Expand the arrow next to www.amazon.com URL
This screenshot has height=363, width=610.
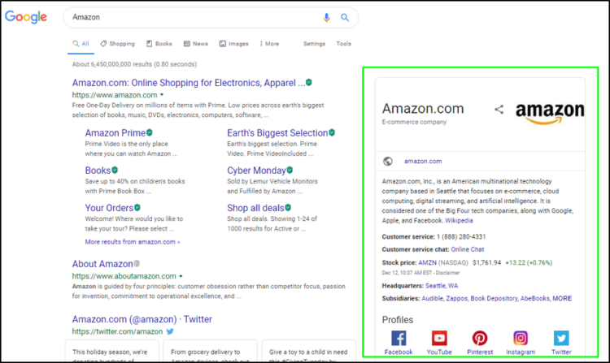point(162,95)
